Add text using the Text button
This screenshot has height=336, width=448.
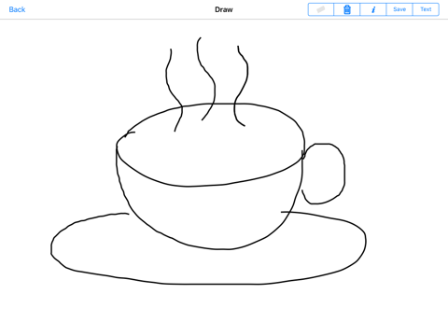(426, 9)
